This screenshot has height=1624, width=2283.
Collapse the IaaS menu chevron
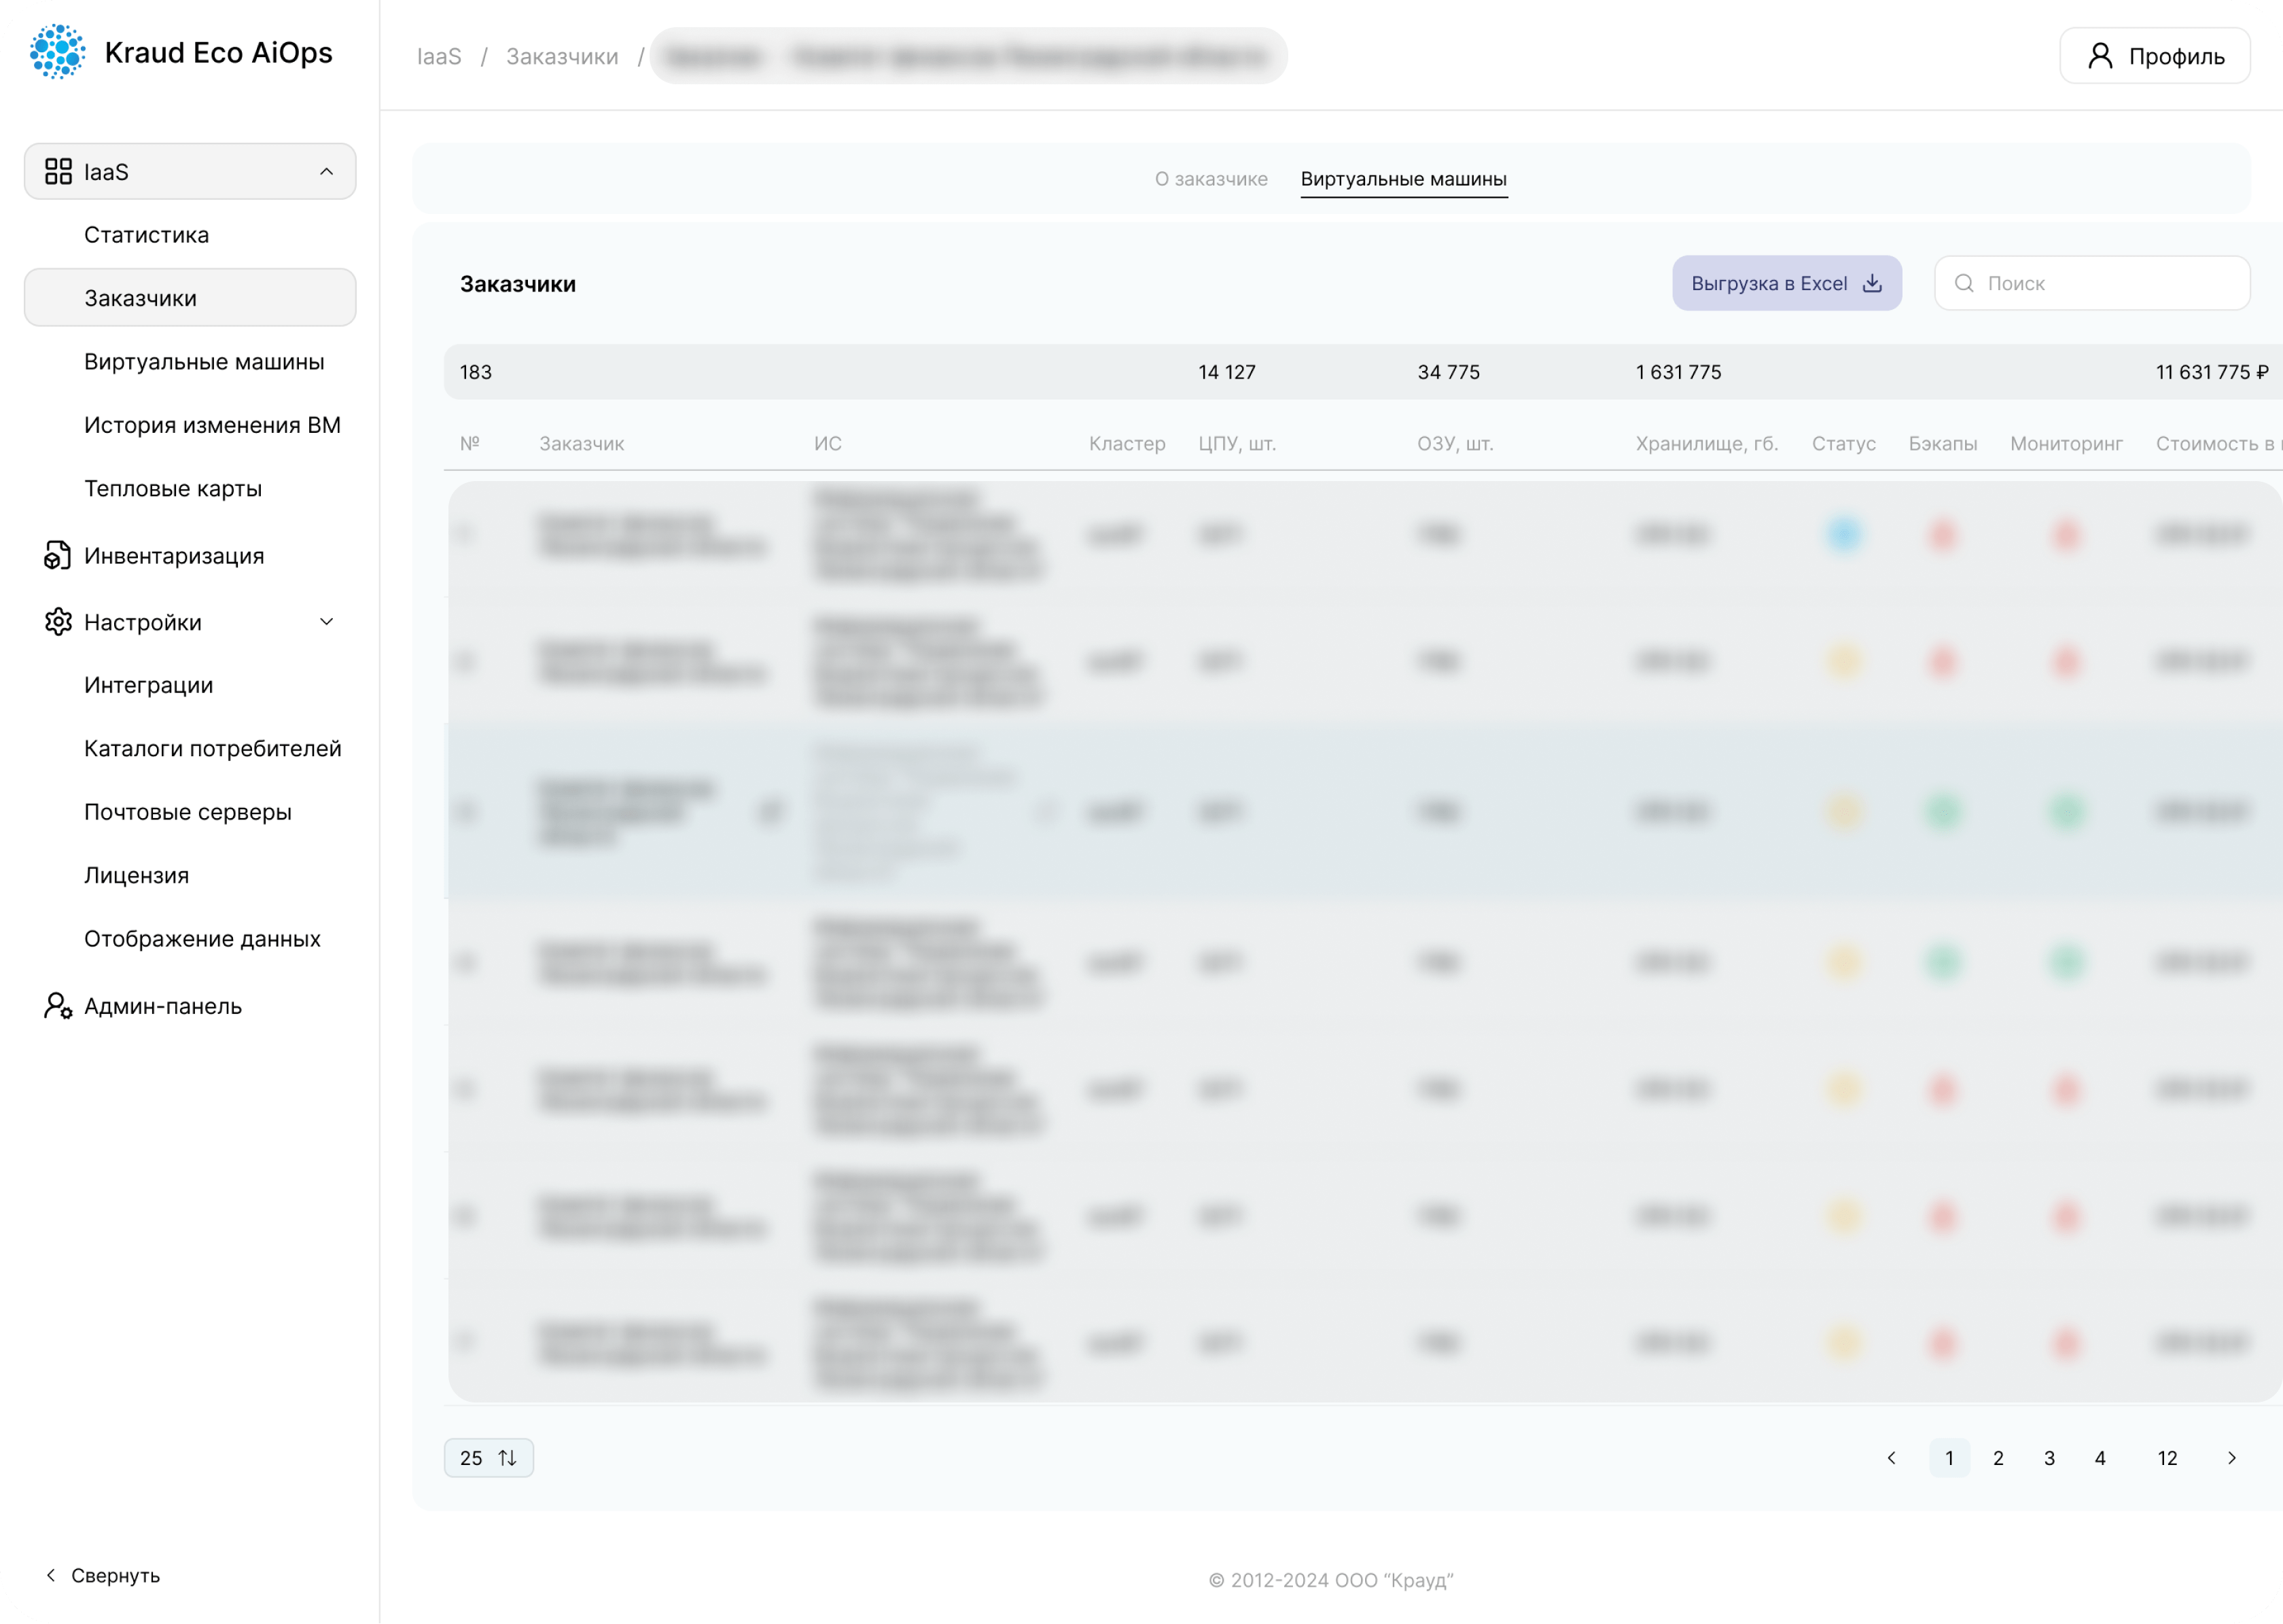coord(326,171)
